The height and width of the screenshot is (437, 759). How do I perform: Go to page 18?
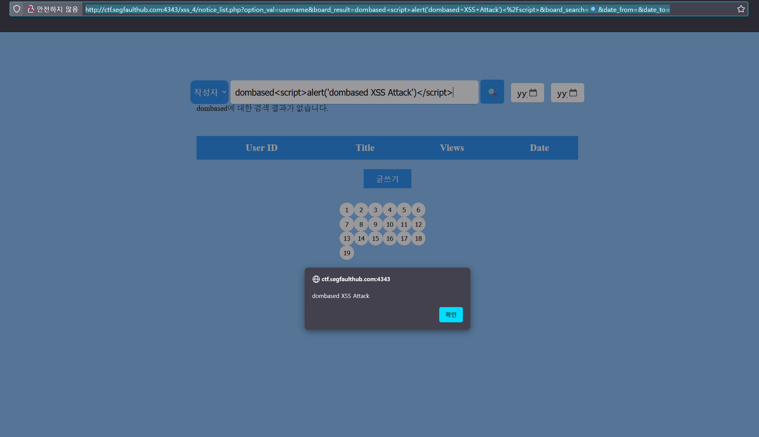(x=418, y=239)
